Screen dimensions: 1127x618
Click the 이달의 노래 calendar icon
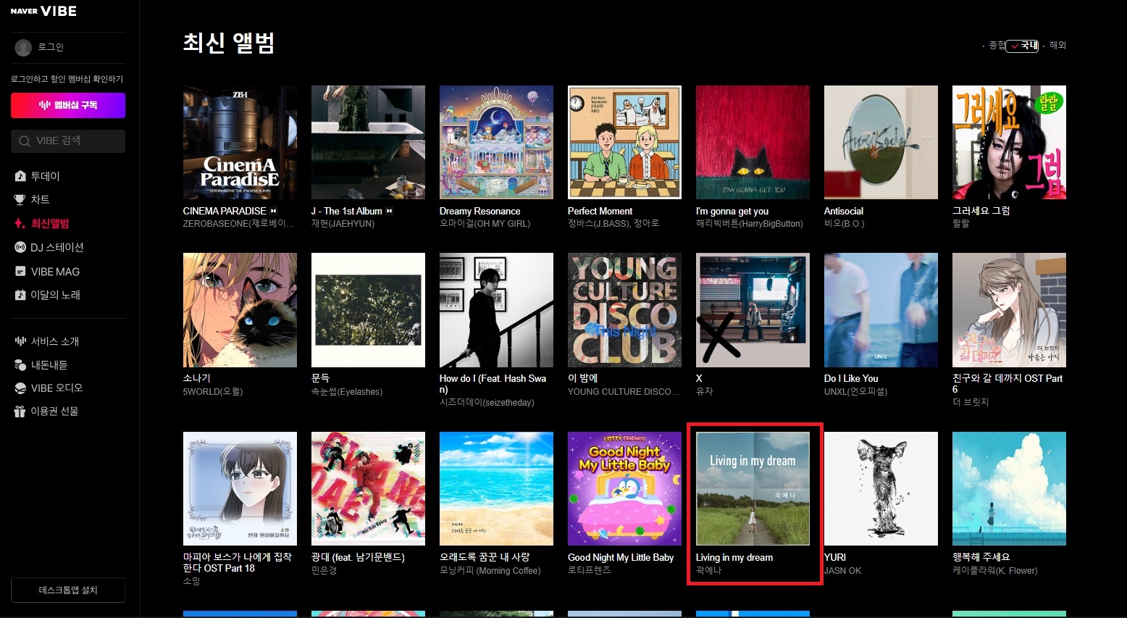[x=20, y=295]
